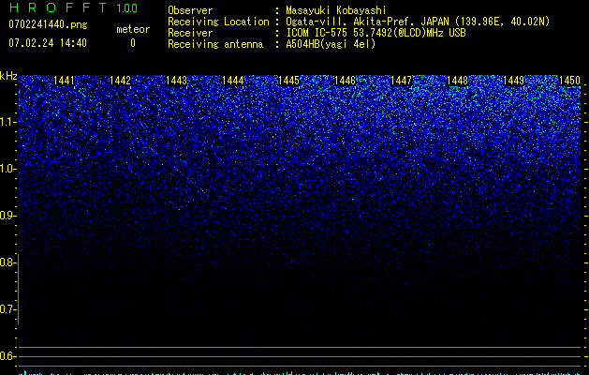Select the version number 1.00

[x=126, y=8]
